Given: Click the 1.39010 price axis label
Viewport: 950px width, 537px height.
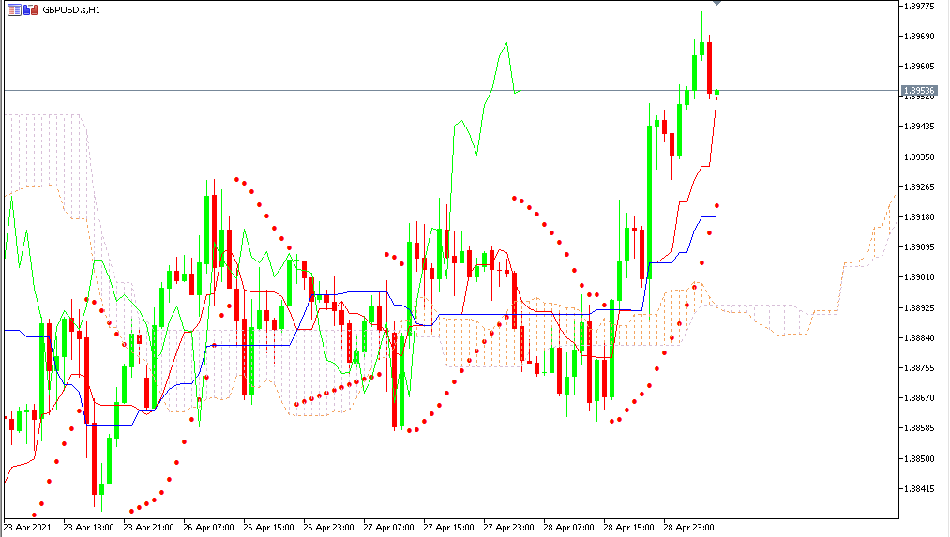Looking at the screenshot, I should click(x=919, y=277).
